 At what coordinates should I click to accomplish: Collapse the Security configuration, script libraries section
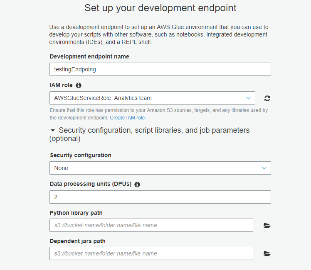pos(53,130)
